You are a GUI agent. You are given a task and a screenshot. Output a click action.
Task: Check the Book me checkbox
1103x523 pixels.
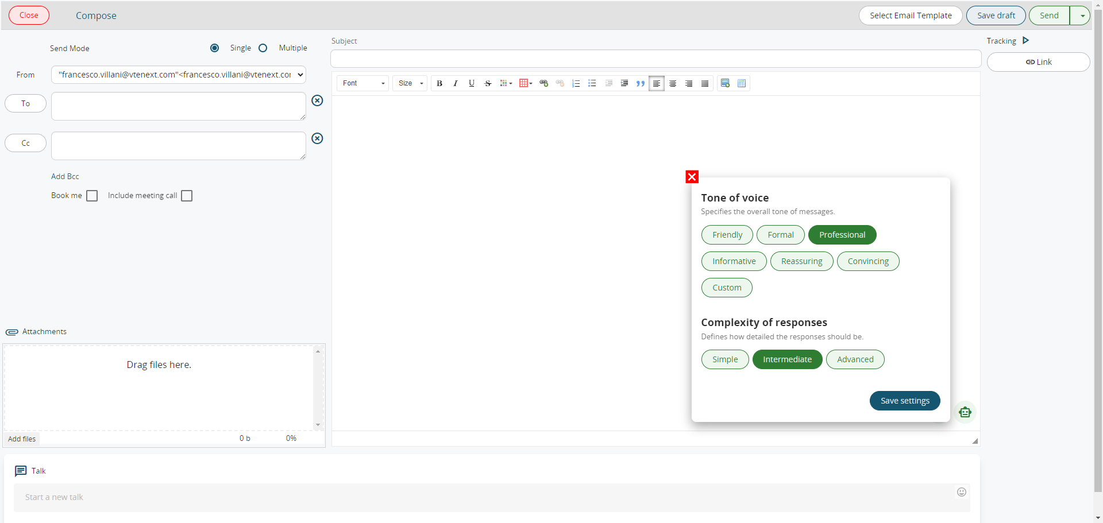(92, 196)
